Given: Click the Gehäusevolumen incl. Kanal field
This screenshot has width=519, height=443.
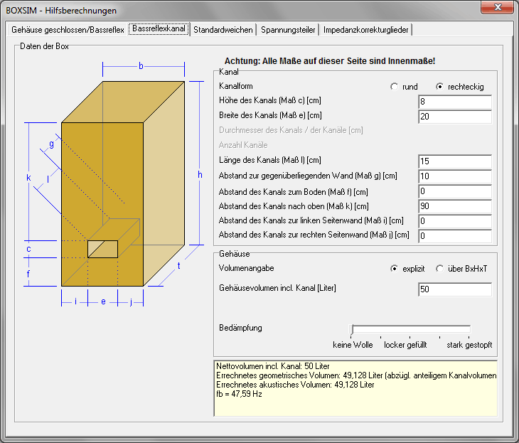Looking at the screenshot, I should click(x=455, y=289).
